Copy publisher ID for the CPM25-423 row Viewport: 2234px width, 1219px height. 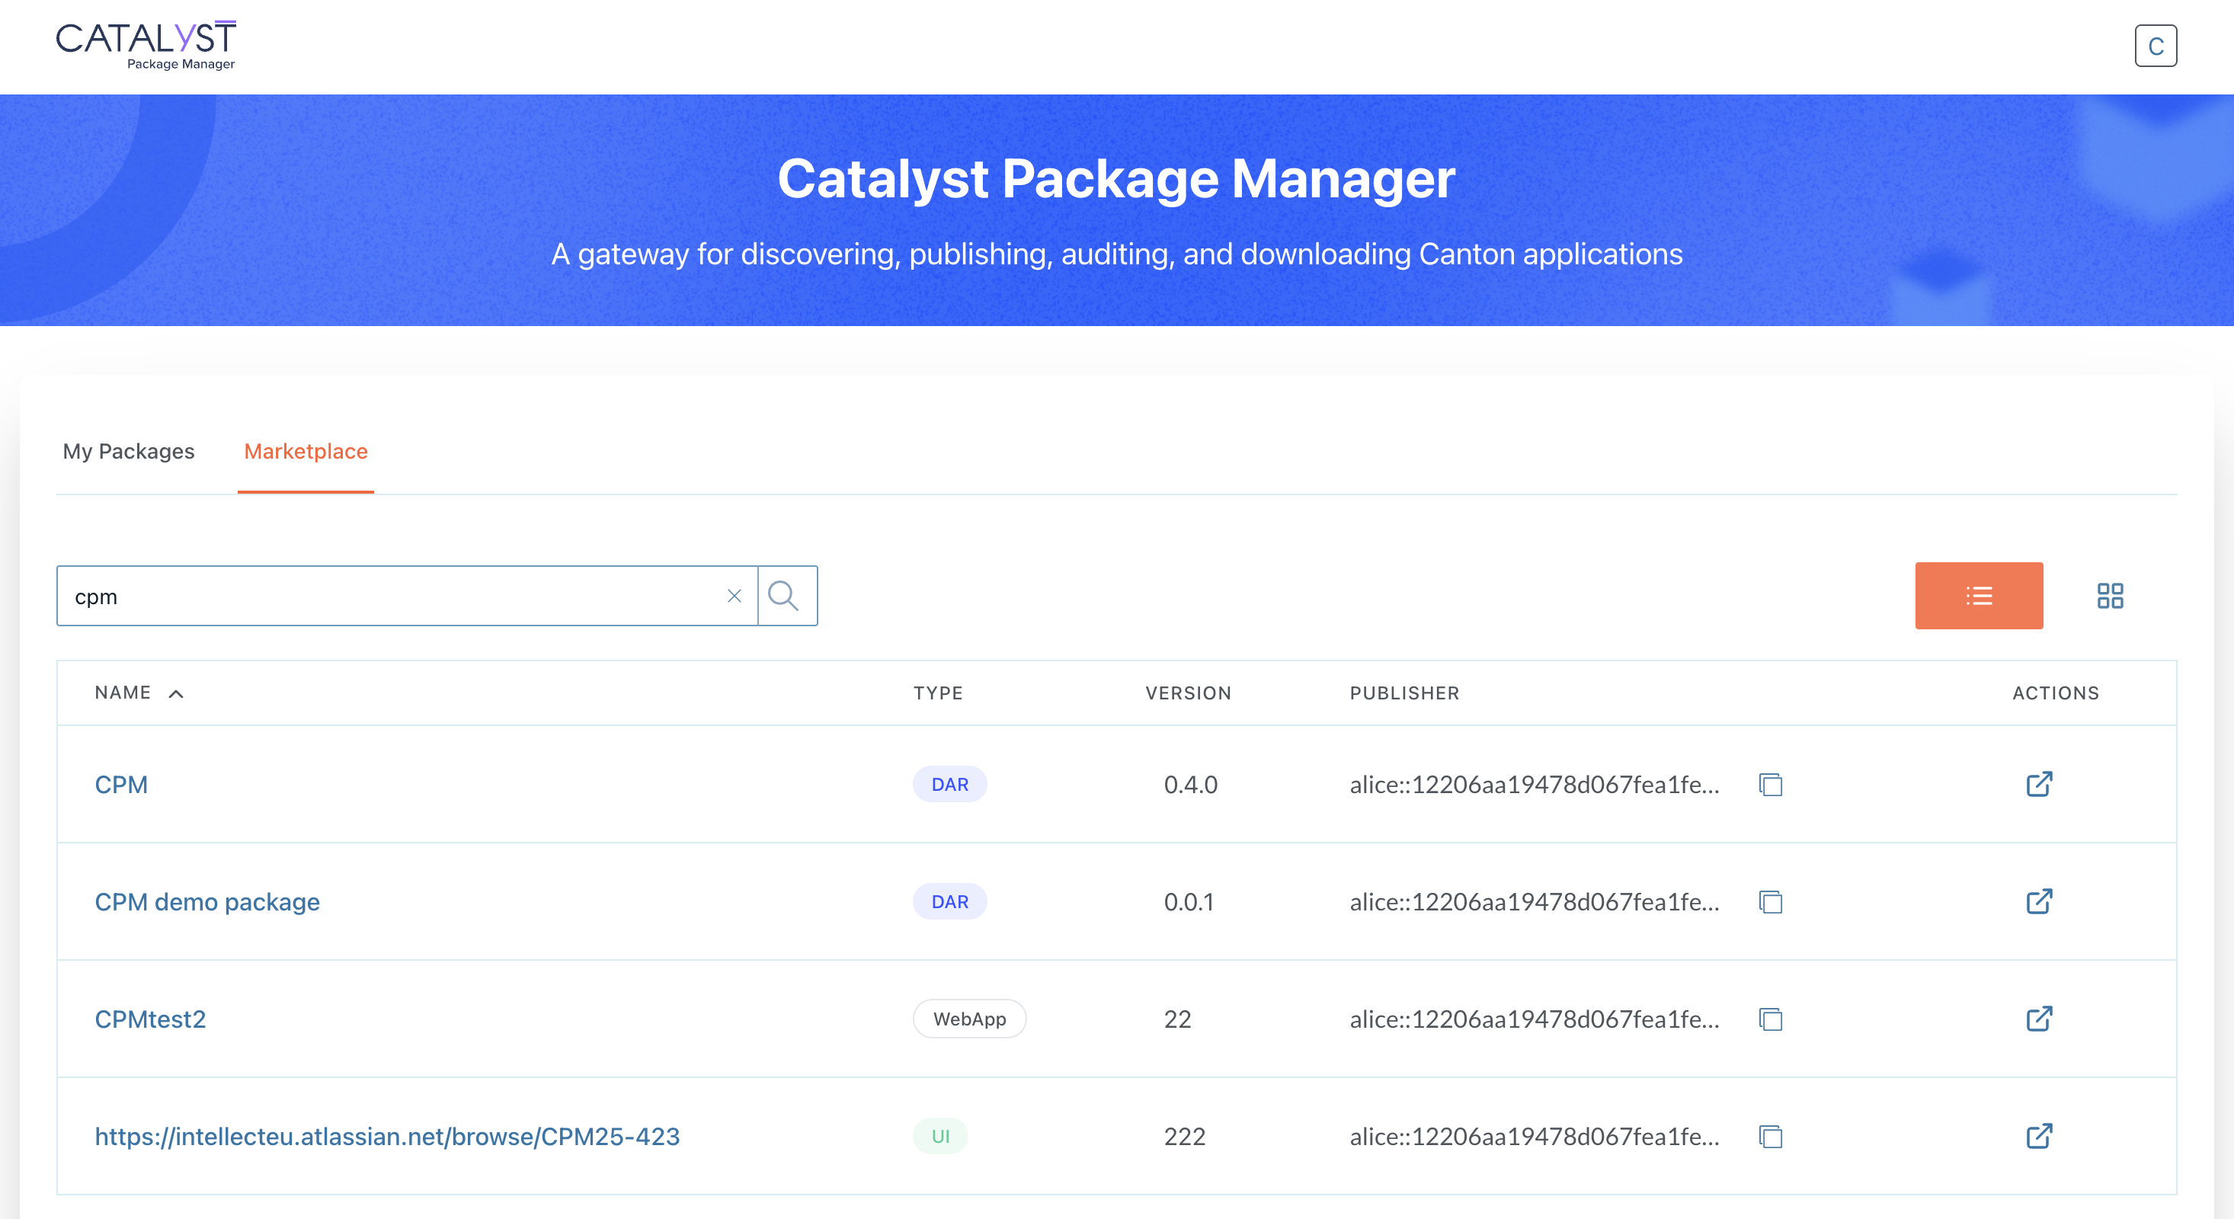[x=1770, y=1136]
